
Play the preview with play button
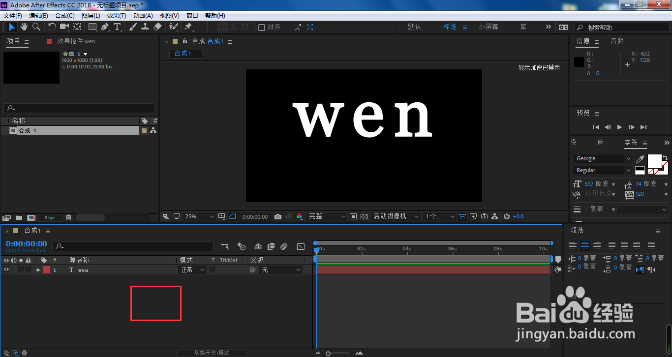click(619, 127)
